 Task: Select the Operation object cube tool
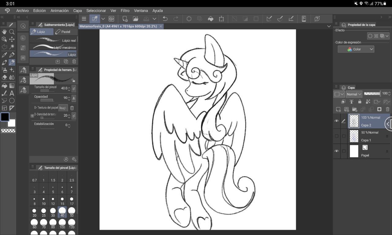tap(4, 39)
